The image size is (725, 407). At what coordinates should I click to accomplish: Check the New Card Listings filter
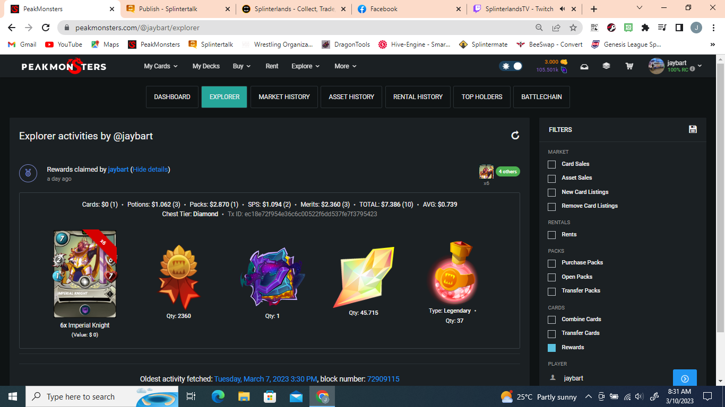pos(552,192)
